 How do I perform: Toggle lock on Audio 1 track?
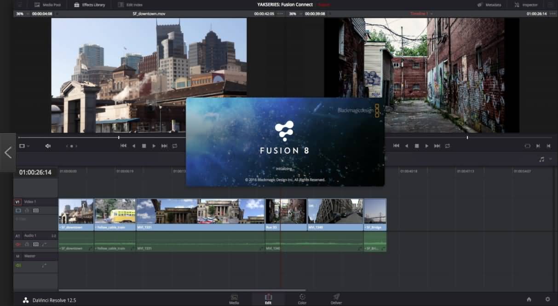point(27,244)
